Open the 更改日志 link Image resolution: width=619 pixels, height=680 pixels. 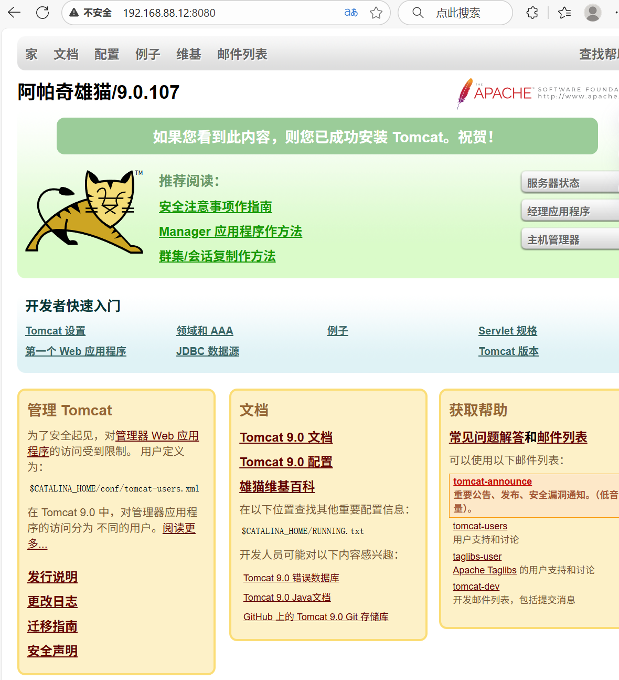click(x=52, y=602)
